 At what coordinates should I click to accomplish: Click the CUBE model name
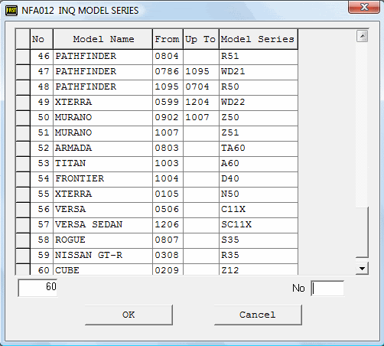pyautogui.click(x=67, y=270)
